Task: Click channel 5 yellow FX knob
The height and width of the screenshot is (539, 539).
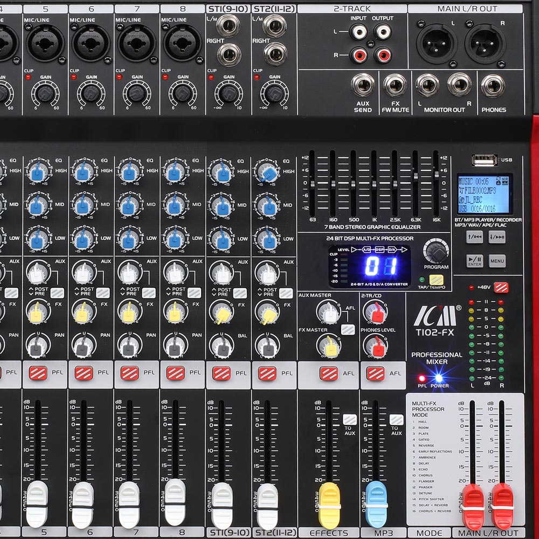Action: point(38,313)
